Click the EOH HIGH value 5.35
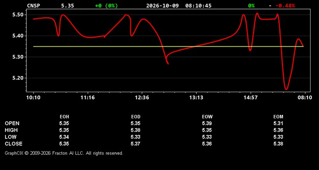The height and width of the screenshot is (170, 319). pos(64,130)
